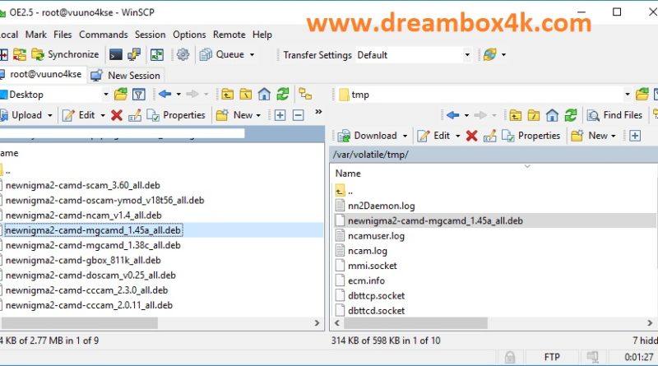Image resolution: width=658 pixels, height=366 pixels.
Task: Open the Session menu
Action: point(150,35)
